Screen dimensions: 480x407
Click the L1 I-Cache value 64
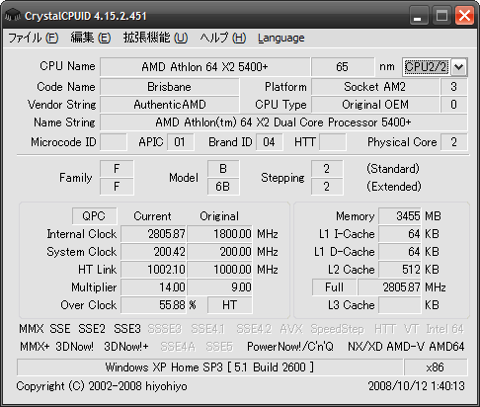pyautogui.click(x=400, y=234)
